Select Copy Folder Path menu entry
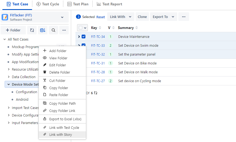Image resolution: width=236 pixels, height=142 pixels. click(62, 103)
